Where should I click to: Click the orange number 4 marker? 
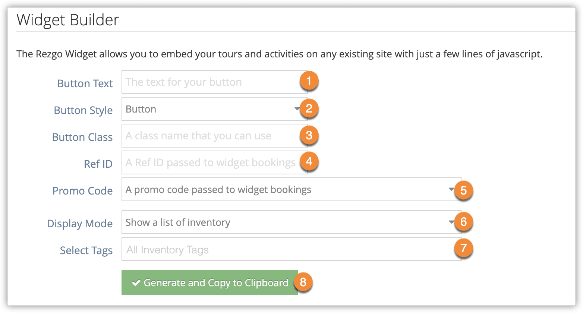click(x=309, y=162)
